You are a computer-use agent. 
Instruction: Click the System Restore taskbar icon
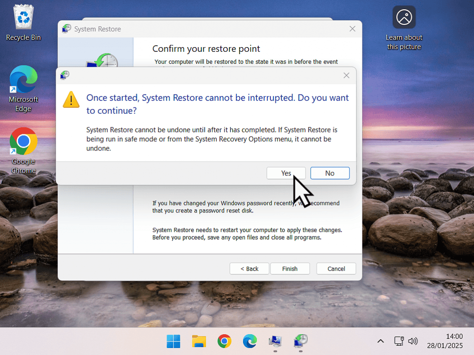tap(301, 342)
